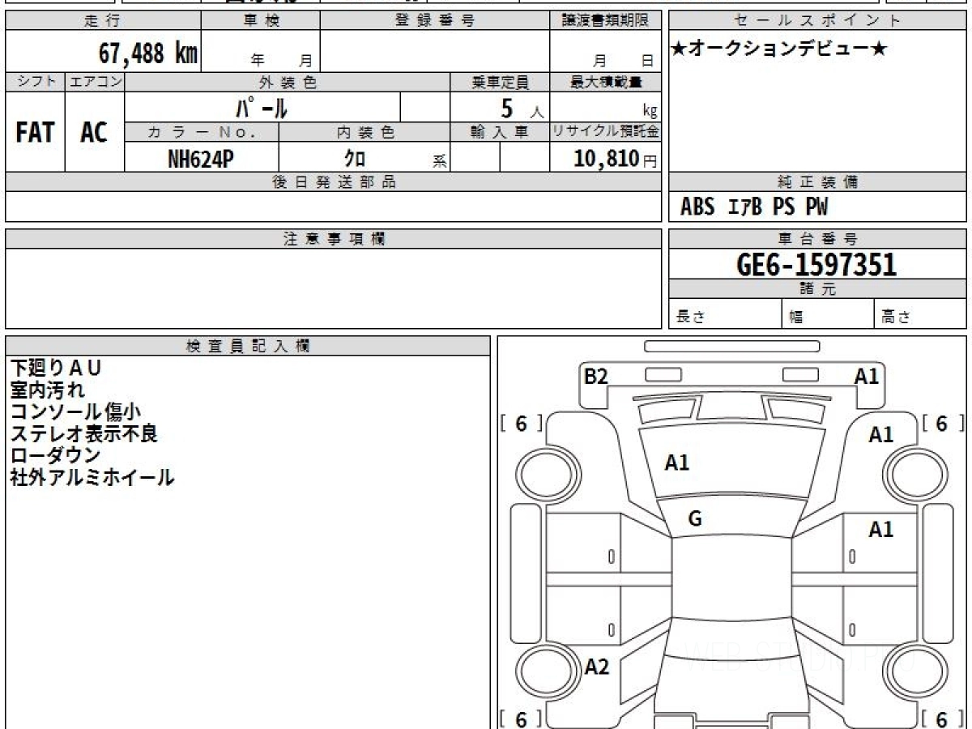Select the 諸元 header
Viewport: 972px width, 729px height.
817,289
